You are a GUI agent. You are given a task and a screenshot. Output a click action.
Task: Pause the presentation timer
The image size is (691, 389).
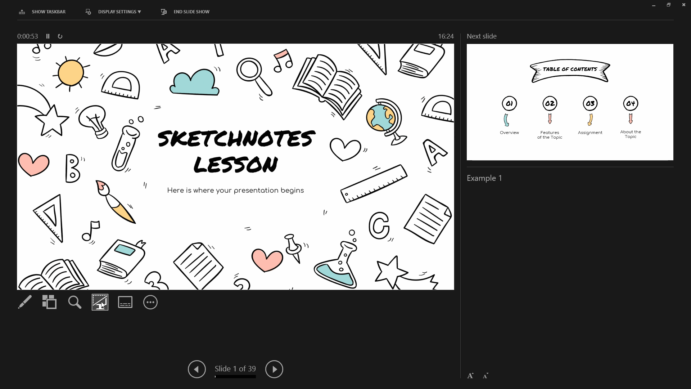(x=48, y=36)
